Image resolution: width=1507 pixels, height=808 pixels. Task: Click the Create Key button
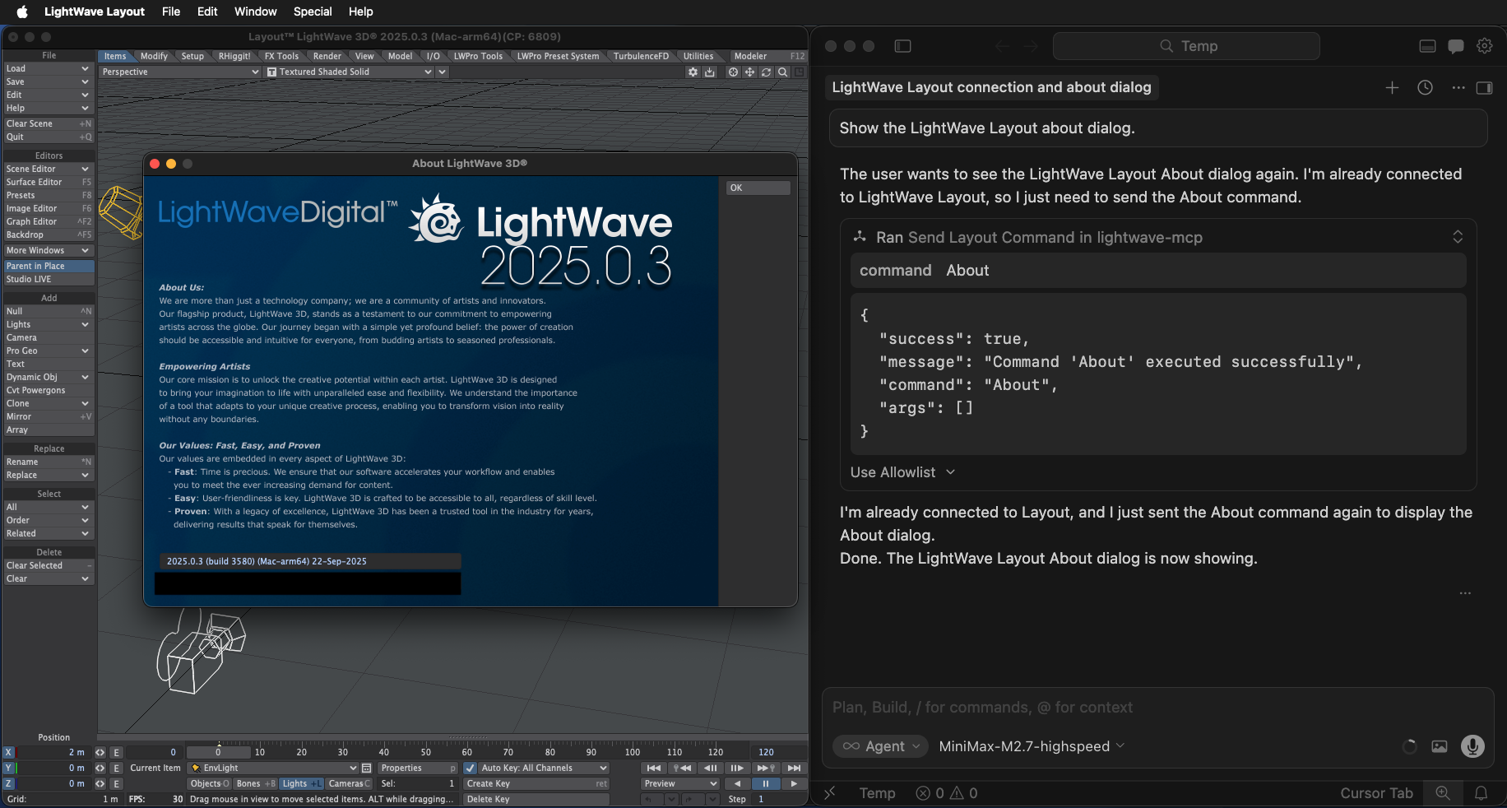[x=536, y=783]
